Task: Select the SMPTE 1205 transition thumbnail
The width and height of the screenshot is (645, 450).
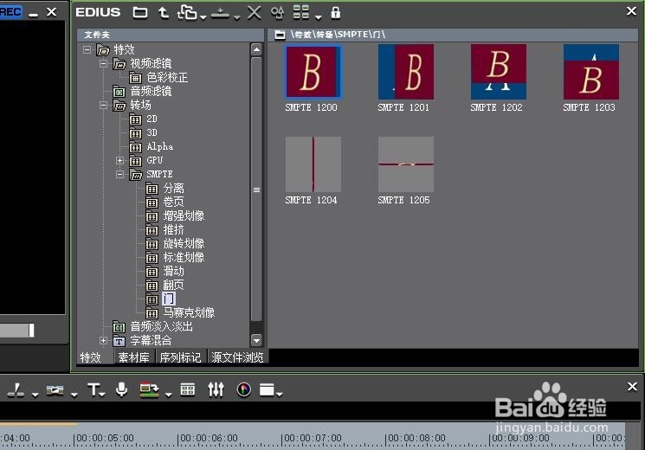Action: click(x=405, y=164)
